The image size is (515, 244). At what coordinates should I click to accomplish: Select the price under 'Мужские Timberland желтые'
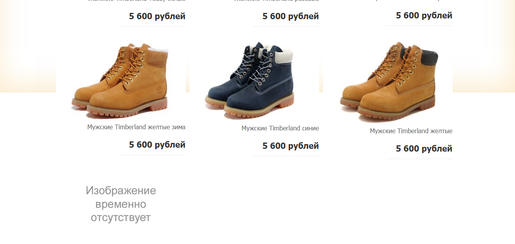pyautogui.click(x=424, y=148)
